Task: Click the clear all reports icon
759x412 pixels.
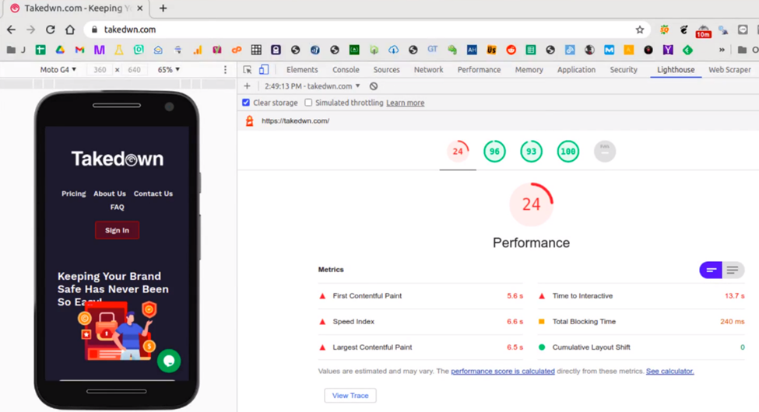Action: tap(374, 86)
